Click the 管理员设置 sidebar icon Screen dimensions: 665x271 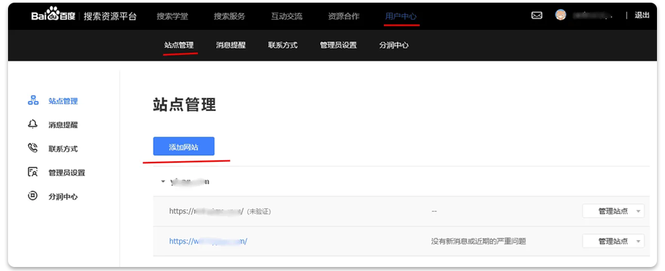point(33,173)
